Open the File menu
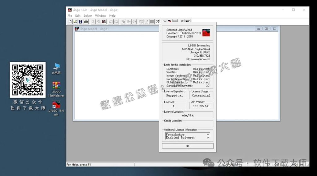Image resolution: width=317 pixels, height=176 pixels. 70,15
